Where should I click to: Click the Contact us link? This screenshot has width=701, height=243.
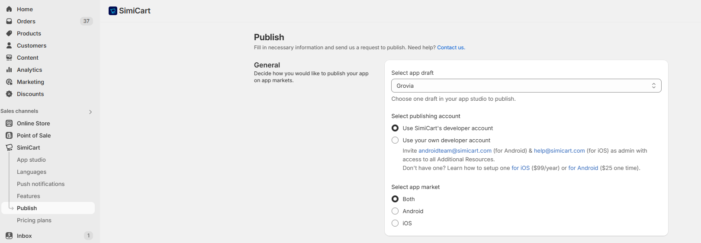pyautogui.click(x=450, y=48)
